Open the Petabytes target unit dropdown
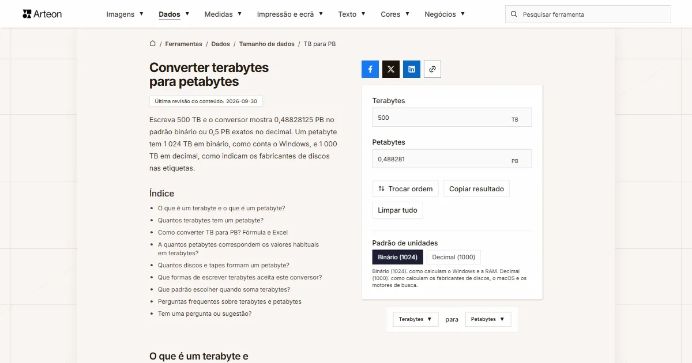The width and height of the screenshot is (692, 363). tap(488, 319)
